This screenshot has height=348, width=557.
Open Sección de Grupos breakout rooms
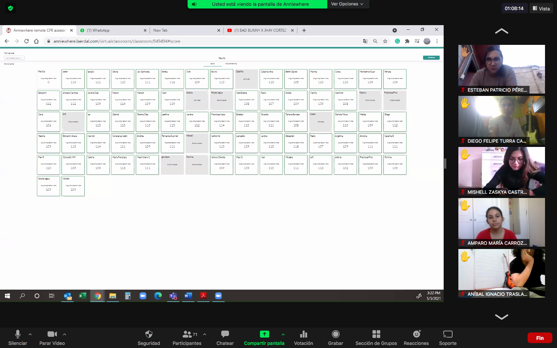(x=376, y=334)
